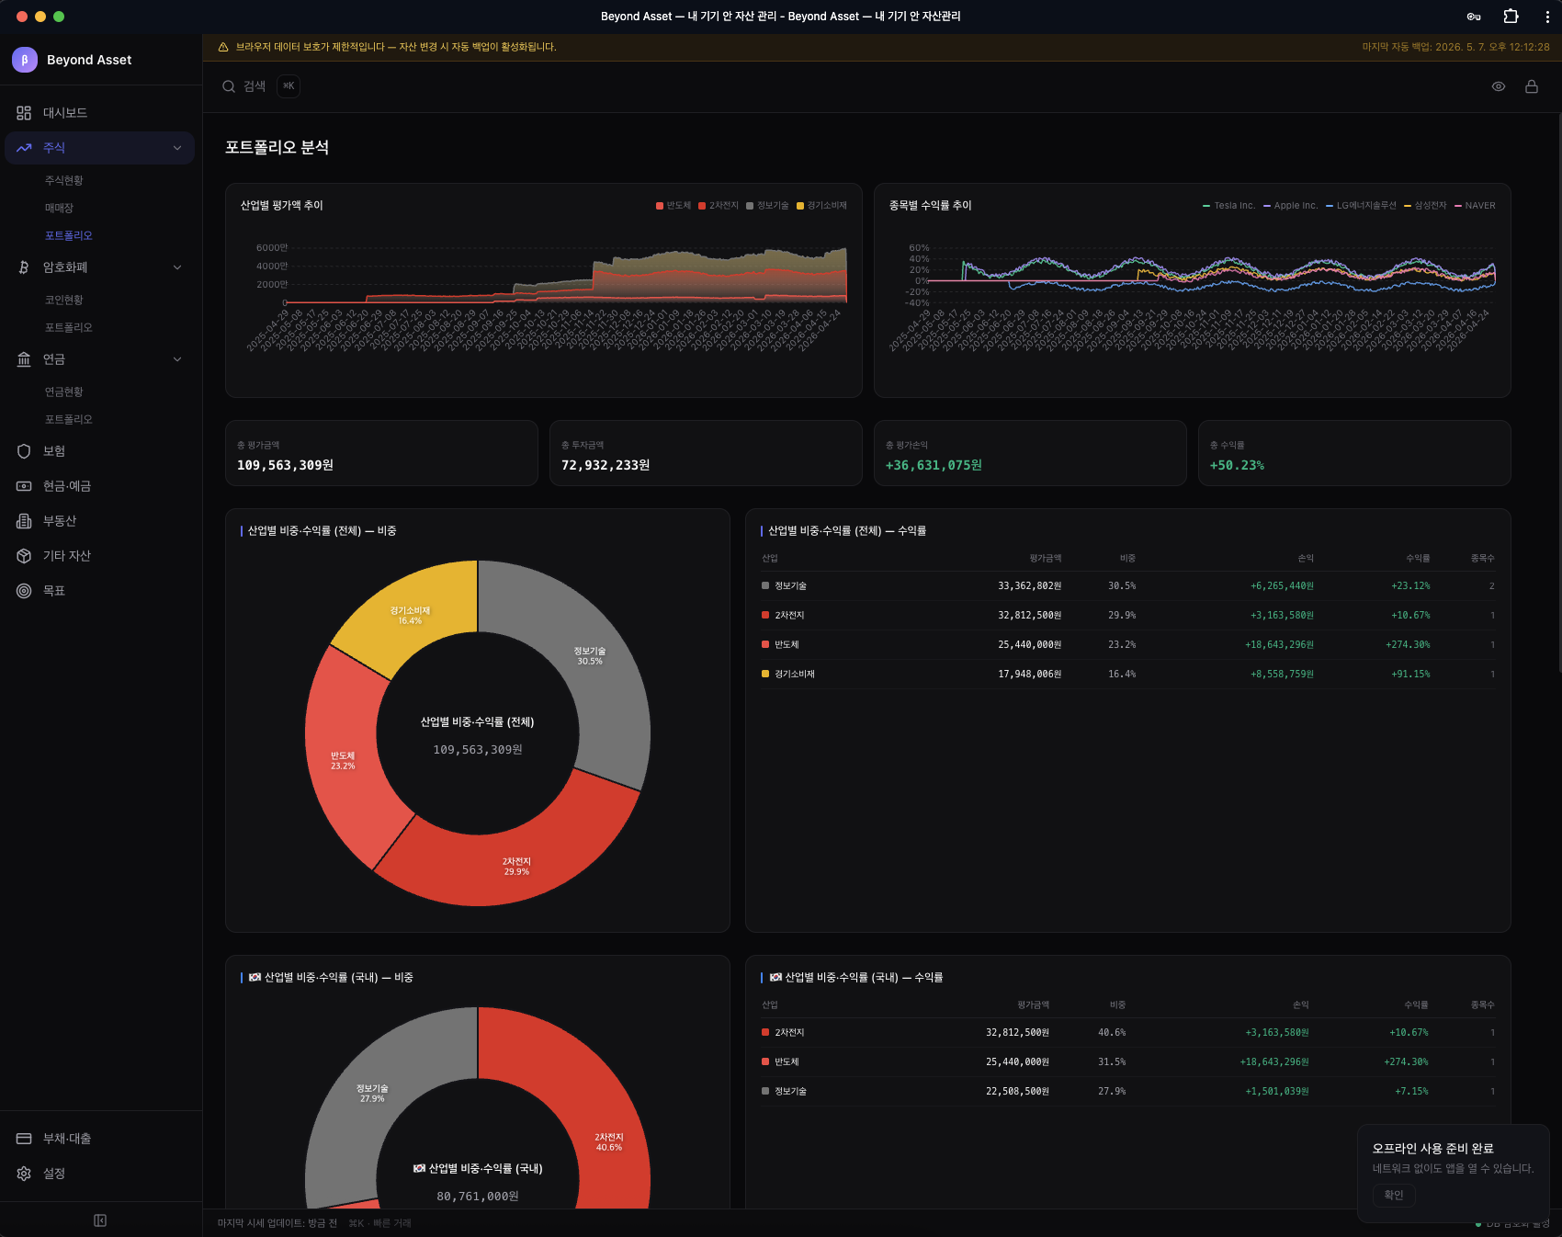
Task: Click 경기소비재 row amount 17,948,006원
Action: 1029,675
